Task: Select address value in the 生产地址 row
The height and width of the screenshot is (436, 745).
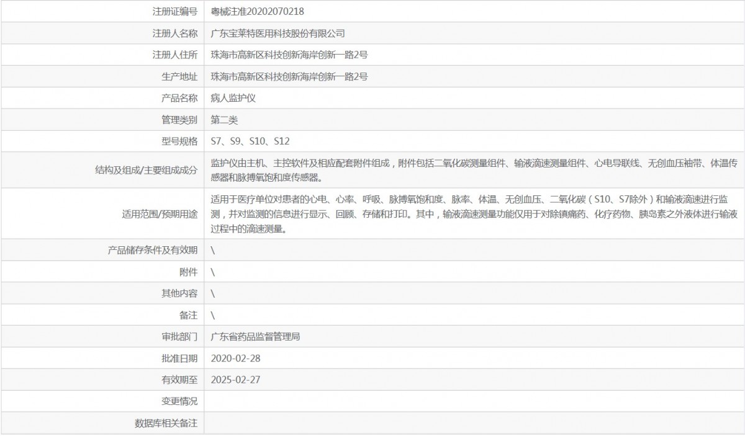Action: pos(289,76)
